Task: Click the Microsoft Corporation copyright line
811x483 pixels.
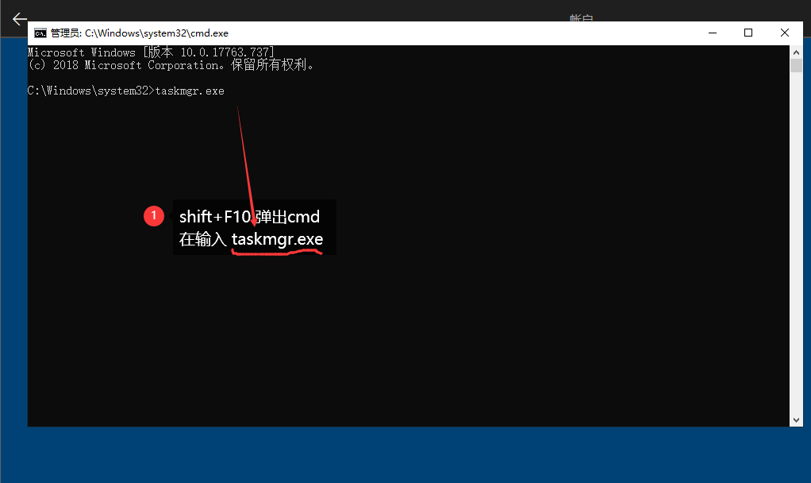Action: (171, 65)
